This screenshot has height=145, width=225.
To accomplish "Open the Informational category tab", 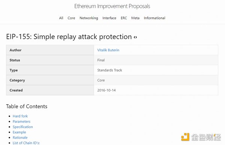I will coord(154,18).
